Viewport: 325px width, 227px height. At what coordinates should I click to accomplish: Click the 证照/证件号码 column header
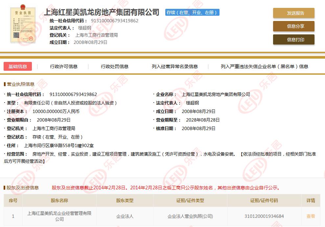click(264, 200)
